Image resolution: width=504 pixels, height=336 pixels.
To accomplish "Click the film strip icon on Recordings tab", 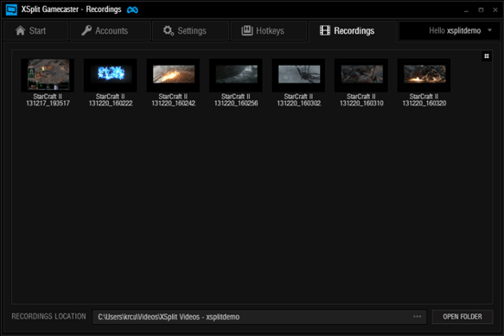I will [x=325, y=30].
